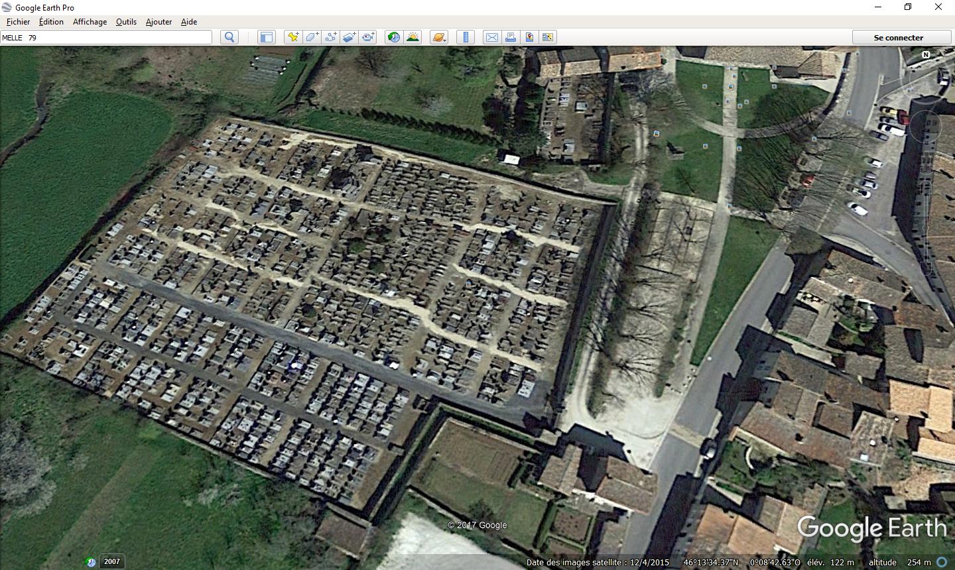Image resolution: width=955 pixels, height=570 pixels.
Task: Minimize the Google Earth Pro window
Action: click(877, 7)
